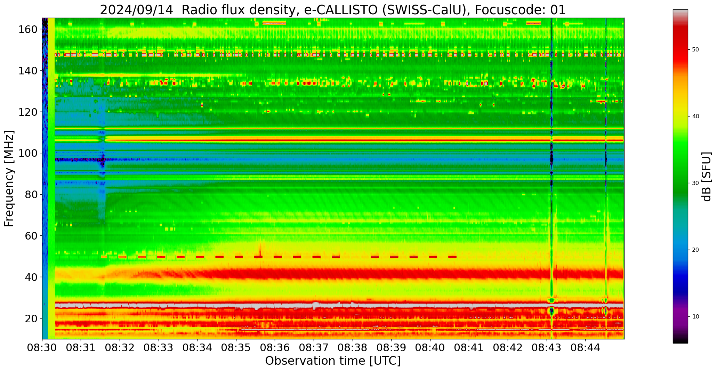Click the 08:41 time tick label

click(469, 347)
